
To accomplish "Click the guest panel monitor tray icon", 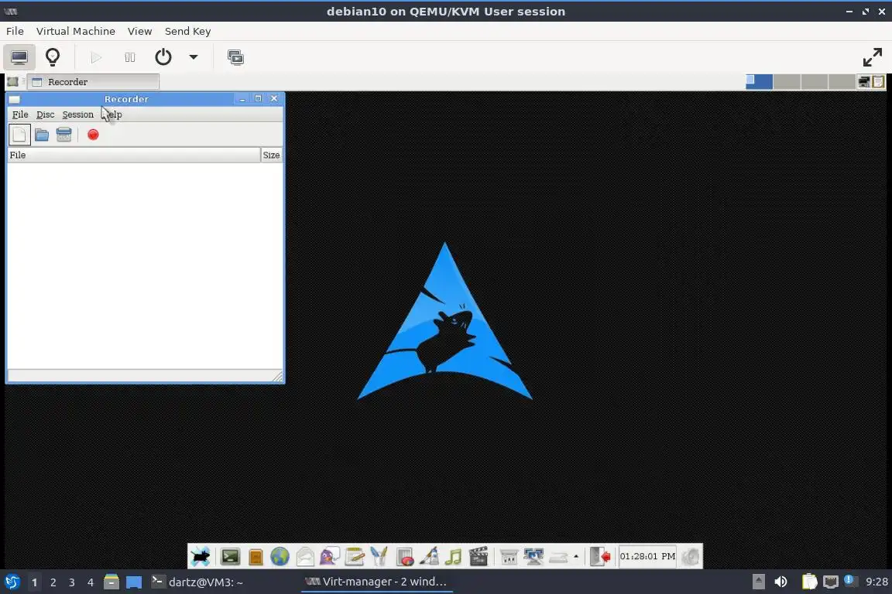I will 864,82.
